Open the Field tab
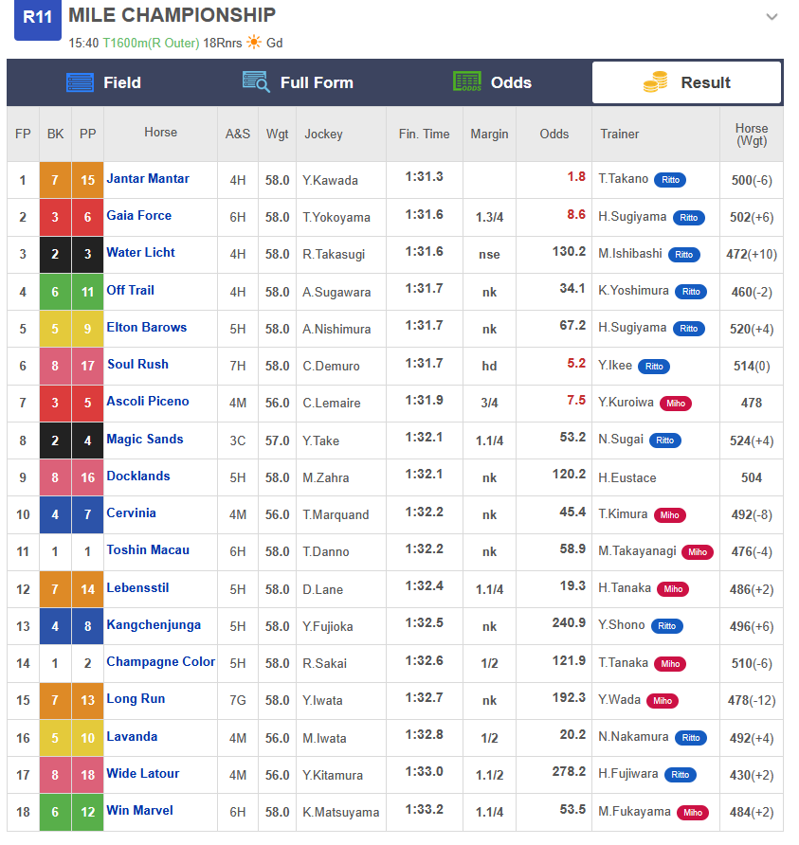799x845 pixels. tap(103, 82)
